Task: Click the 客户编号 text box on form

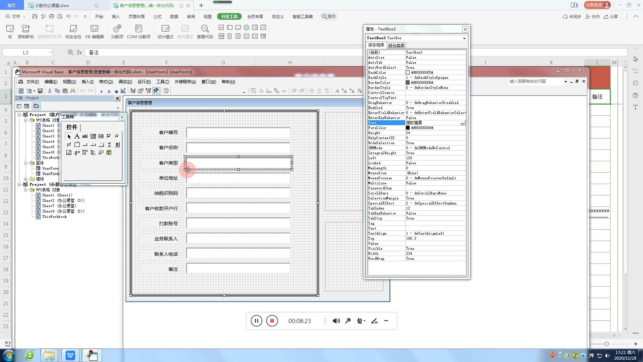Action: click(x=238, y=132)
